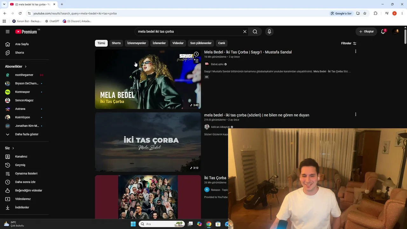Image resolution: width=407 pixels, height=229 pixels.
Task: Open the Mela Bedel concert video thumbnail
Action: (148, 79)
